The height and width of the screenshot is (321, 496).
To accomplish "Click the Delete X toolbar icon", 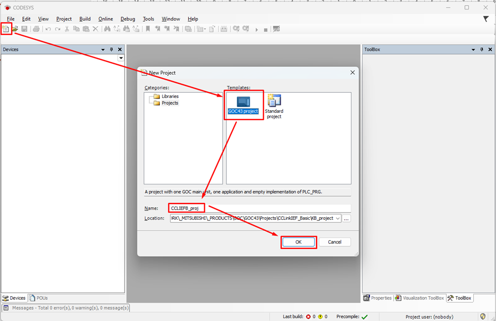I will click(x=95, y=29).
